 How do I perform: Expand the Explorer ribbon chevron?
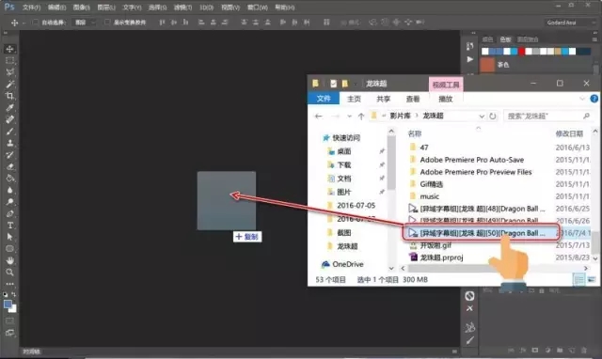[582, 99]
